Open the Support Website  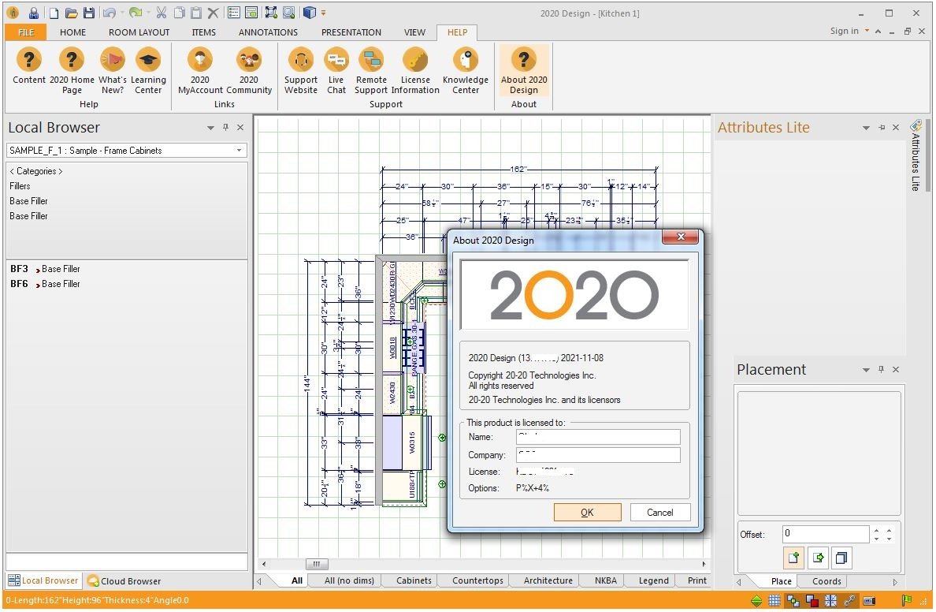pos(301,70)
